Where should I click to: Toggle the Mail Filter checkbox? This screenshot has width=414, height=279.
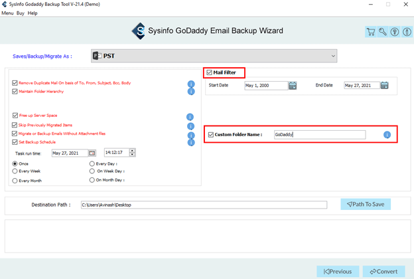click(x=210, y=72)
